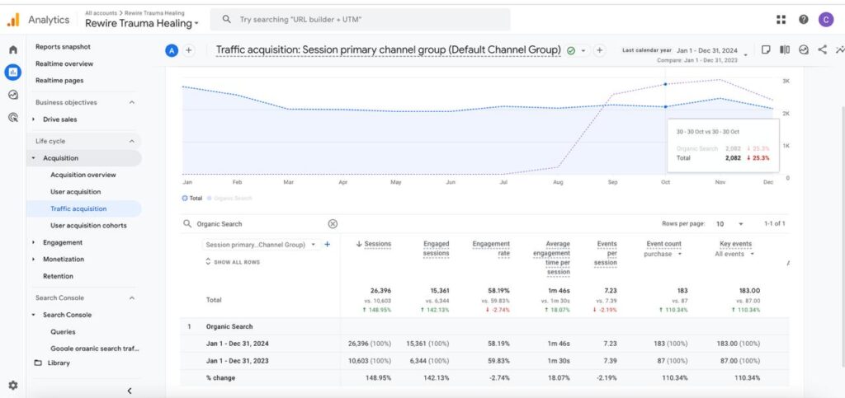Focus the top search field
Image resolution: width=845 pixels, height=398 pixels.
pos(360,19)
